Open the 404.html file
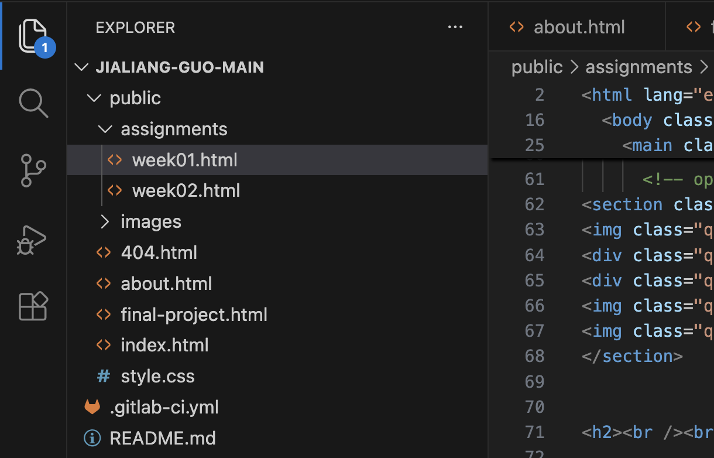714x458 pixels. [159, 252]
